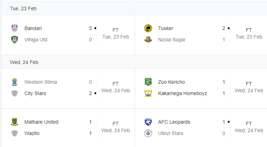Click the Zoo Kericho team crest icon
Viewport: 267px width, 147px height.
(148, 82)
